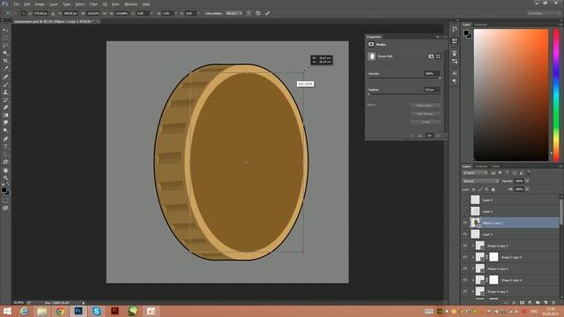Pick a hue on the vertical hue strip
The image size is (564, 317).
pyautogui.click(x=556, y=95)
